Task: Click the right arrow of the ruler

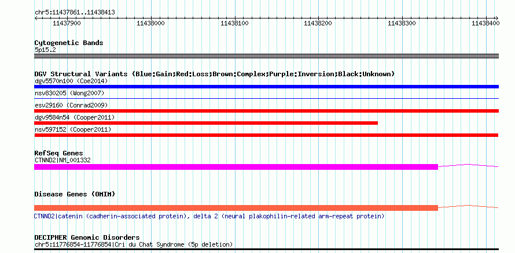Action: click(x=496, y=18)
